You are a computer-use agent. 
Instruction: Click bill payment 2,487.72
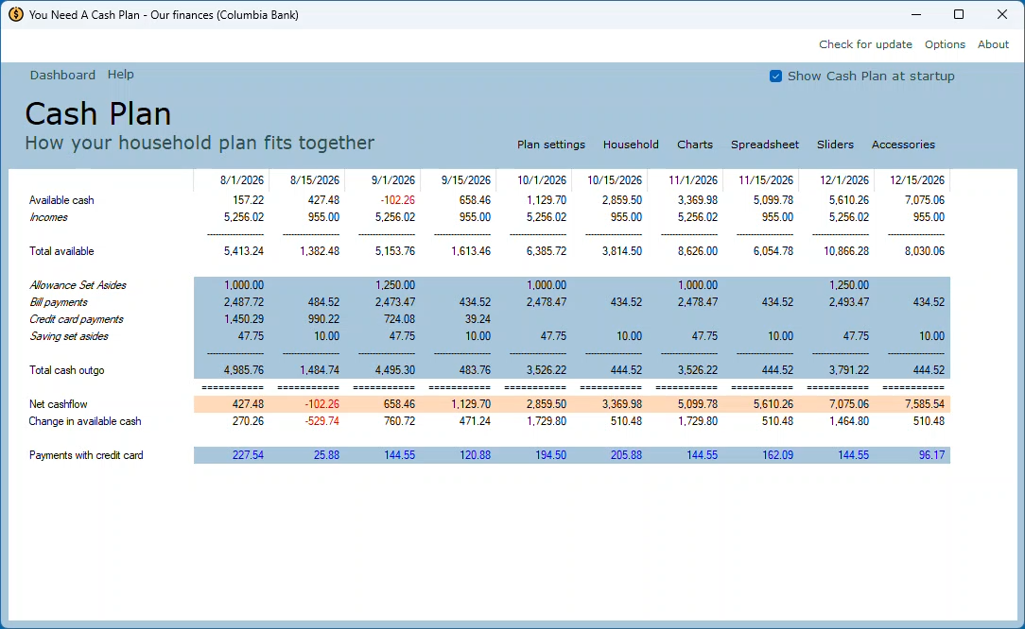point(244,302)
